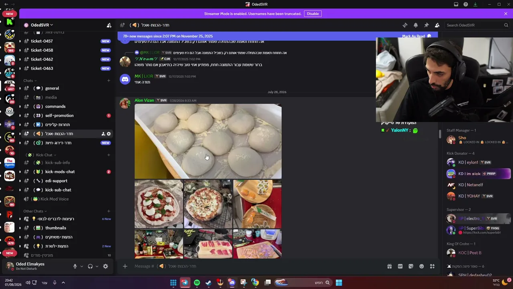Click the plus attach button in message bar
The height and width of the screenshot is (289, 513).
(125, 266)
